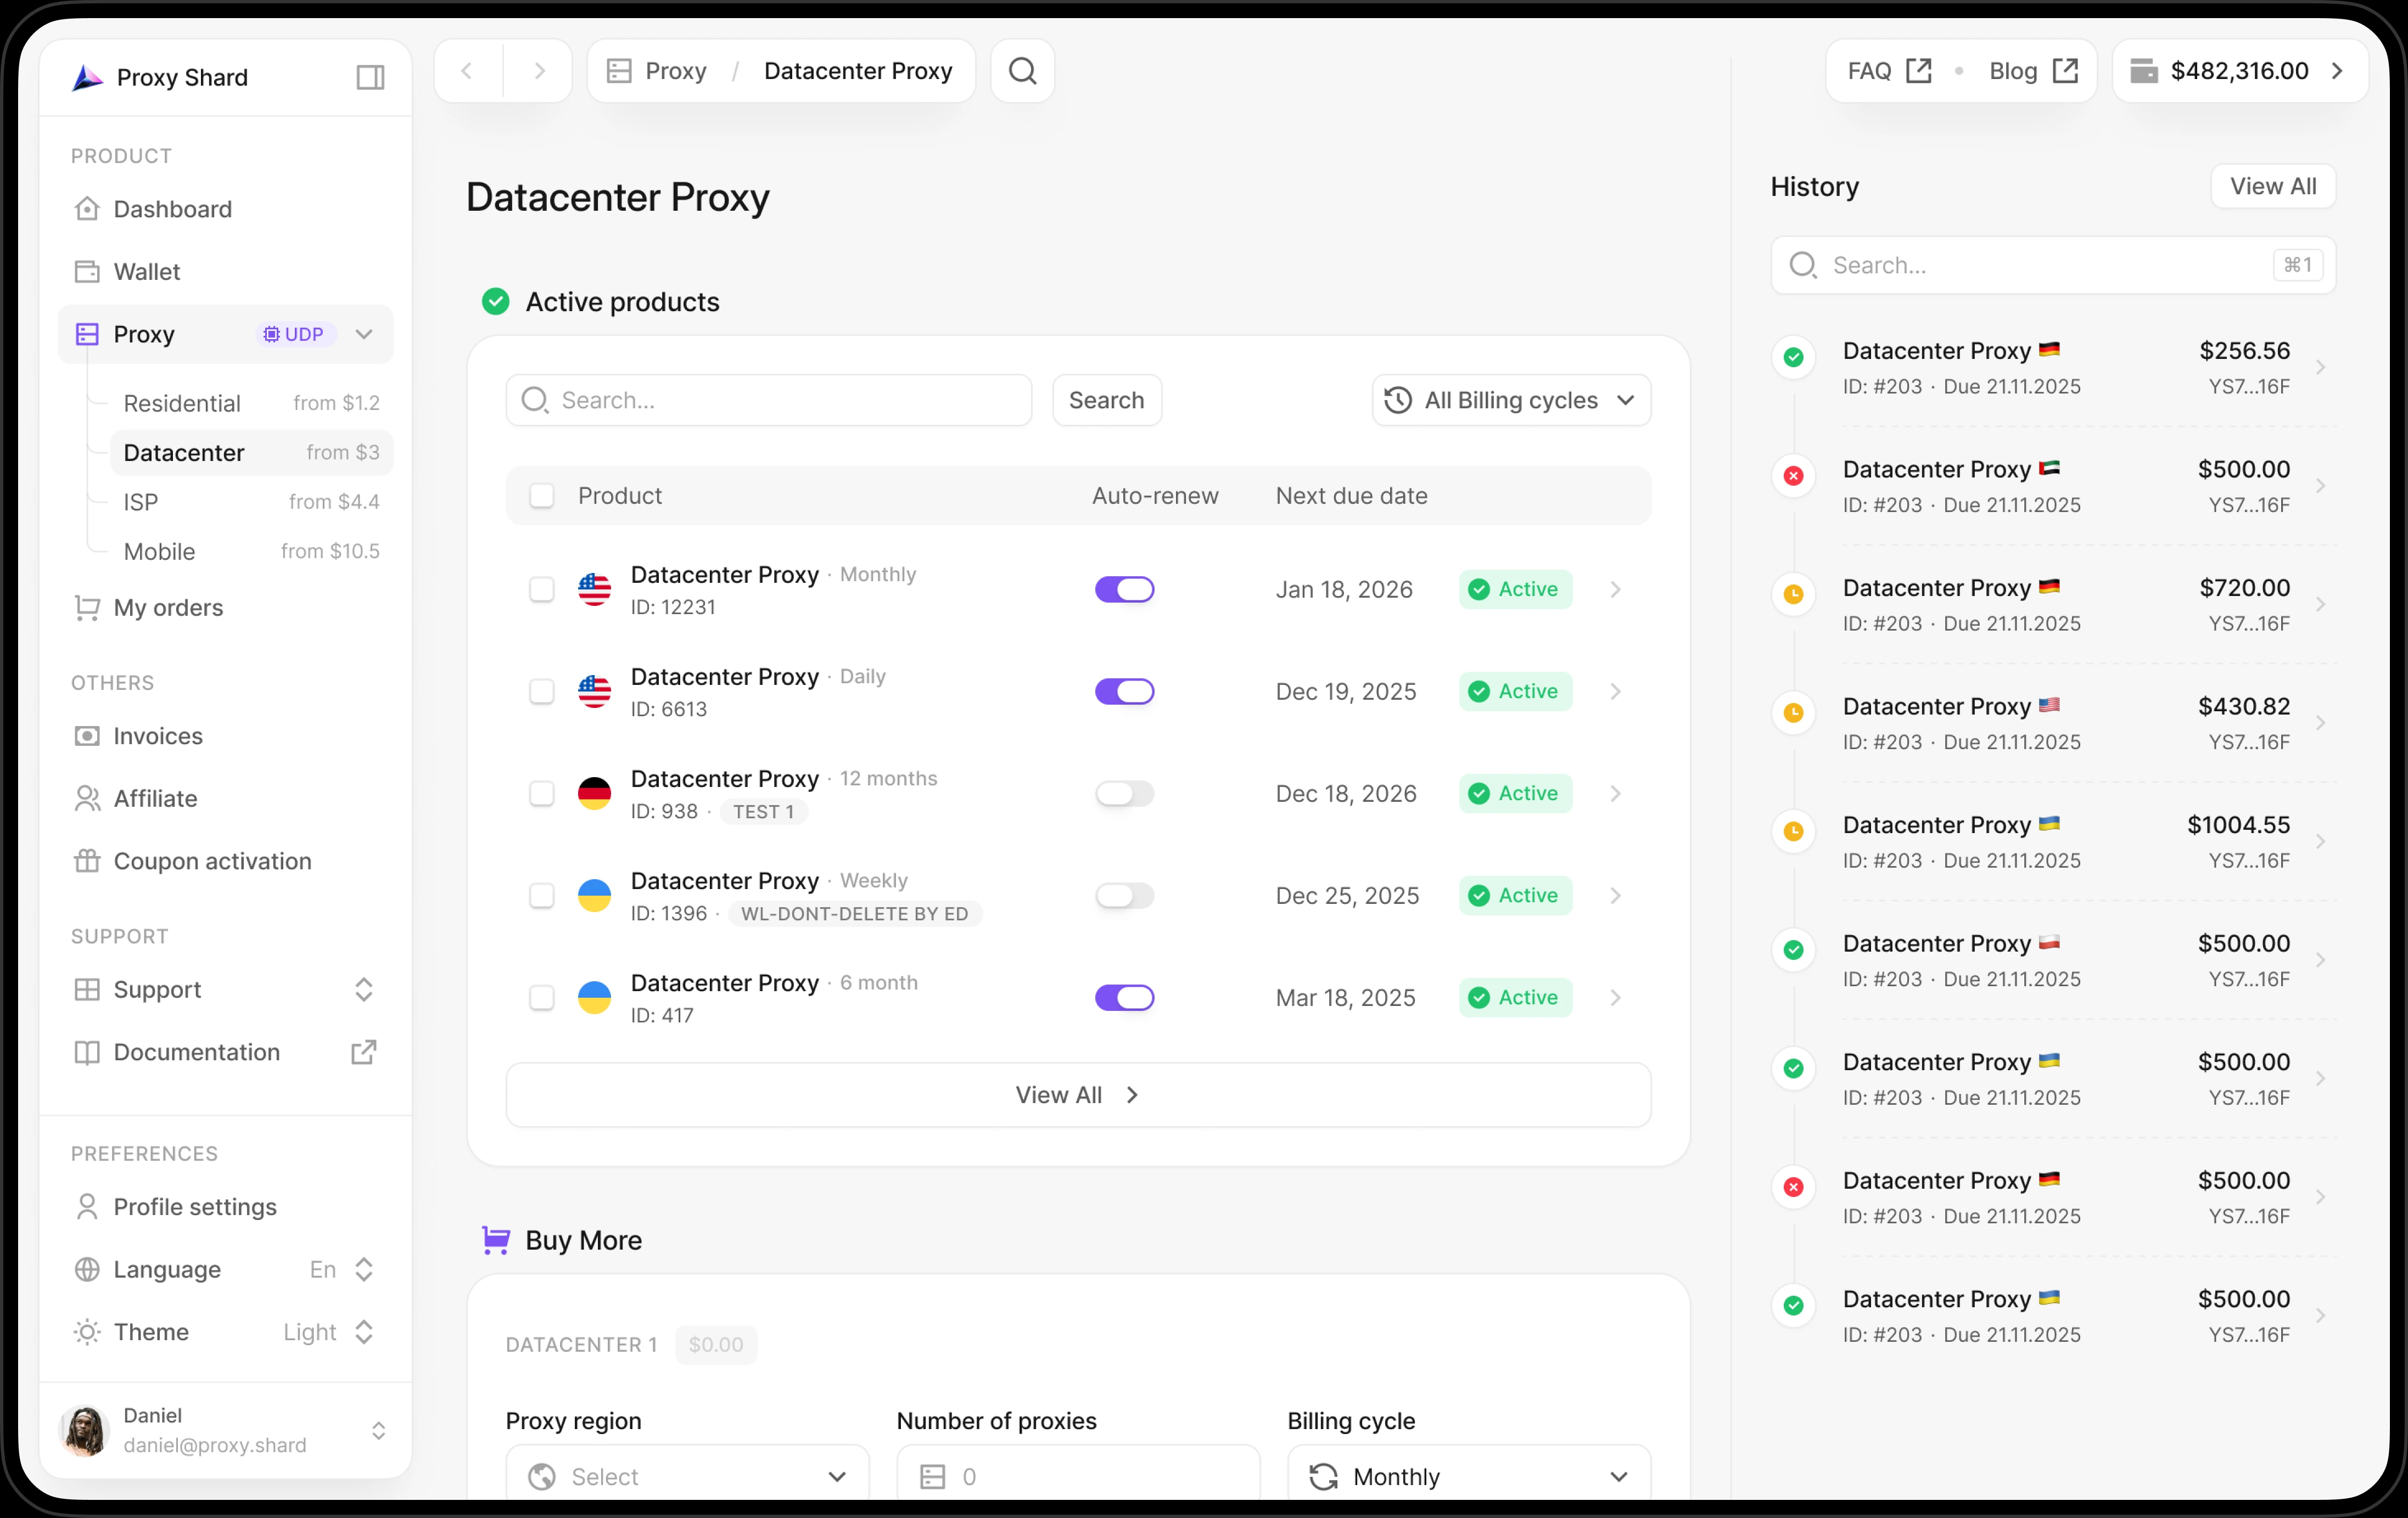Image resolution: width=2408 pixels, height=1518 pixels.
Task: Select Mobile proxy type
Action: point(251,552)
